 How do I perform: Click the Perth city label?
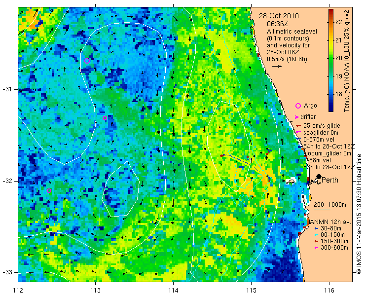[330, 180]
